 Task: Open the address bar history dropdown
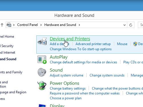coord(124,25)
